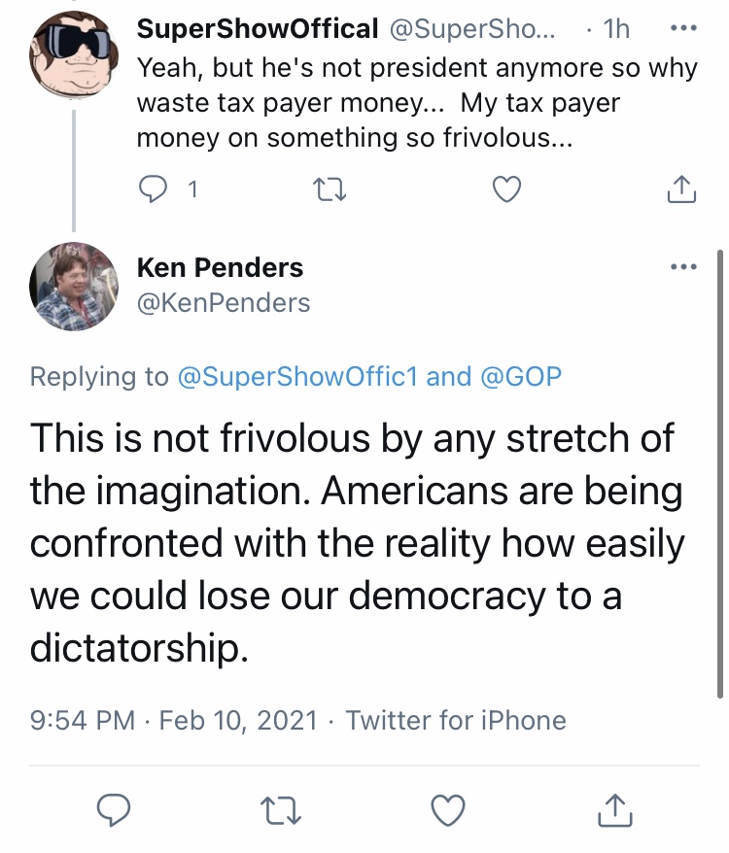Retweet SuperShowOffical's tweet
Screen dimensions: 729x853
coord(330,189)
